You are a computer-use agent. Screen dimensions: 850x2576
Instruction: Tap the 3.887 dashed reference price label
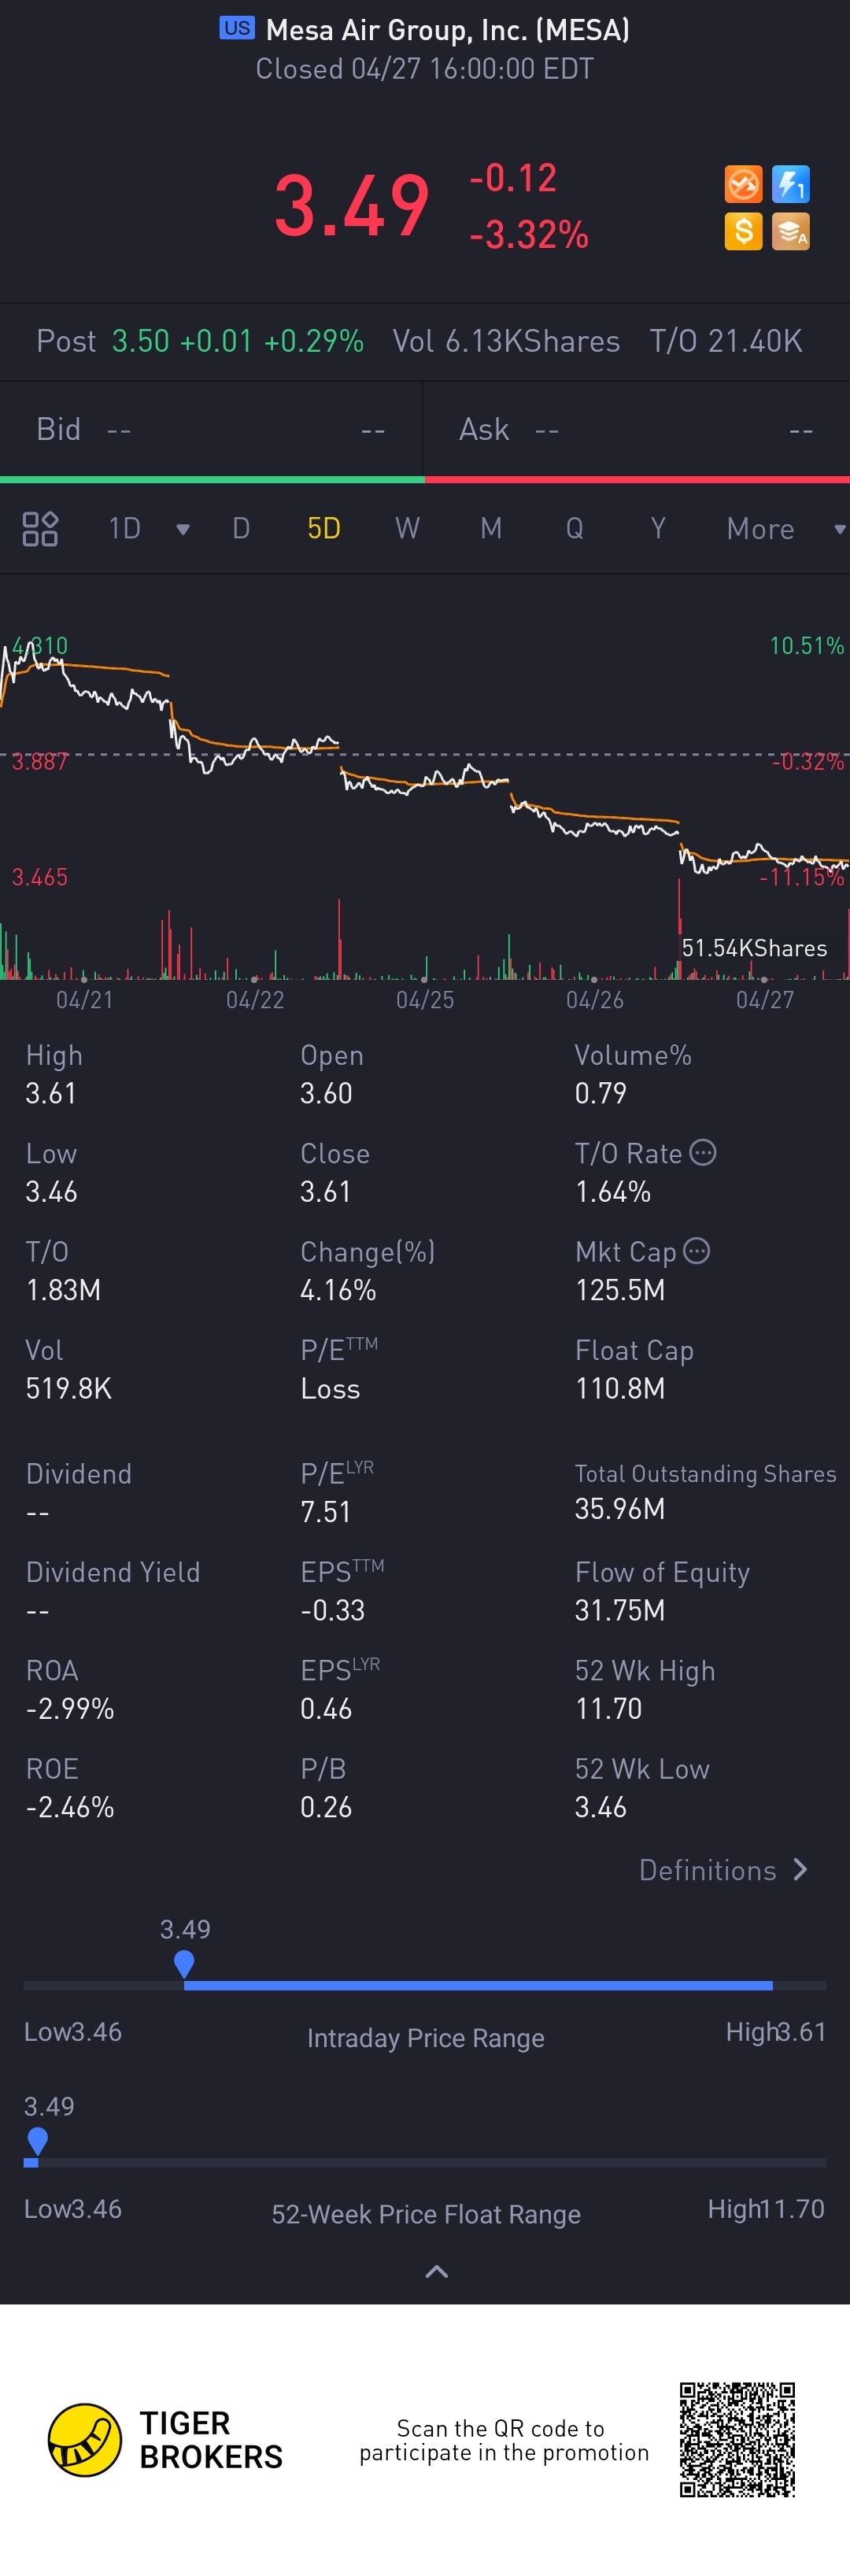point(40,762)
